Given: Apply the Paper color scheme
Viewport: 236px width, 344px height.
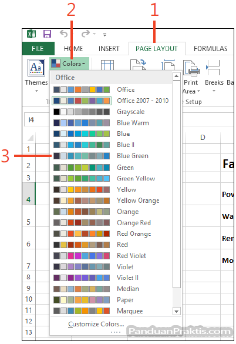Looking at the screenshot, I should click(111, 300).
